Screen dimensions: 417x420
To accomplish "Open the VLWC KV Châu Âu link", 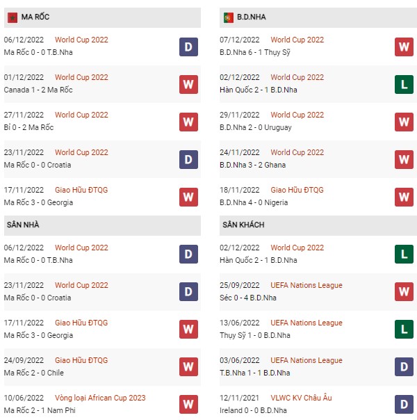I will [x=301, y=398].
